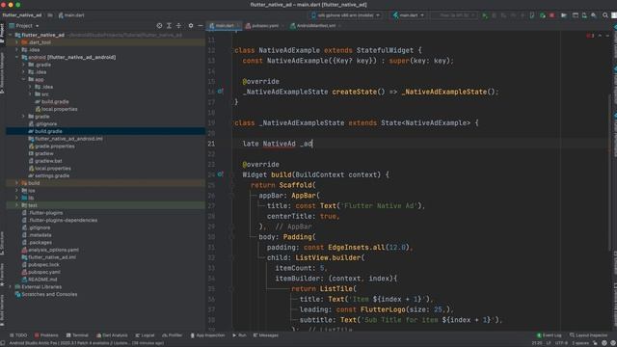Click the main.dart breadcrumb
The image size is (617, 347).
click(71, 15)
